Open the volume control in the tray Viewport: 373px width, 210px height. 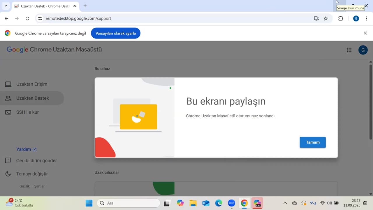pos(329,203)
